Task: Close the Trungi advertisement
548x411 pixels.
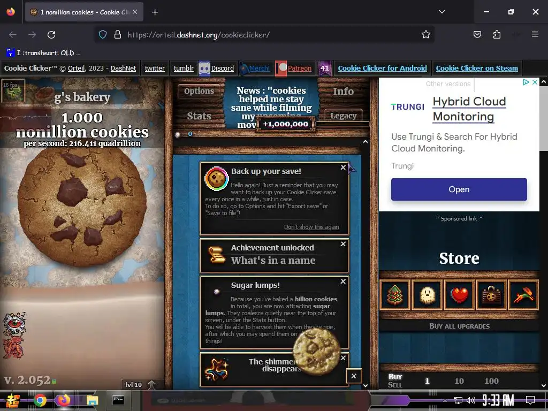Action: tap(535, 82)
